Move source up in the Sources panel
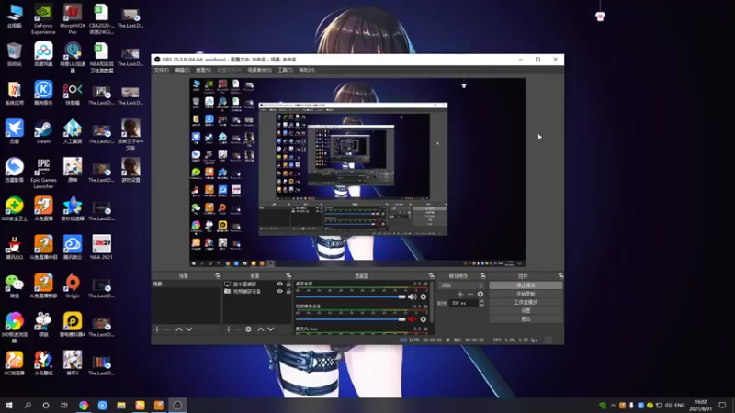The image size is (735, 413). tap(261, 329)
